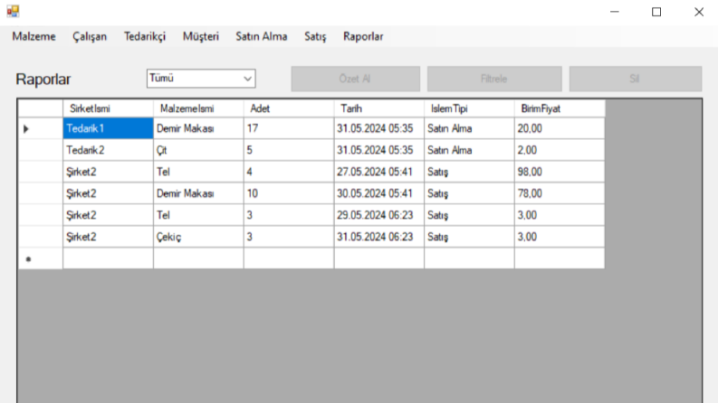This screenshot has width=718, height=403.
Task: Click the Özet Al button
Action: 355,79
